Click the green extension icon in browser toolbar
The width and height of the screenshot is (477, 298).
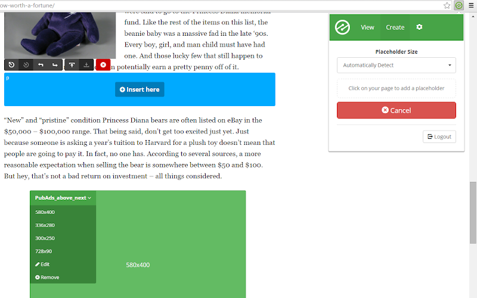[x=459, y=5]
